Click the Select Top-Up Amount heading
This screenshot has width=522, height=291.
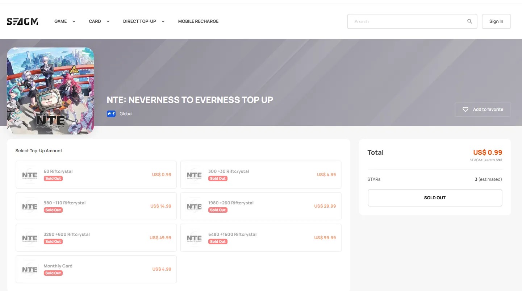(x=39, y=151)
